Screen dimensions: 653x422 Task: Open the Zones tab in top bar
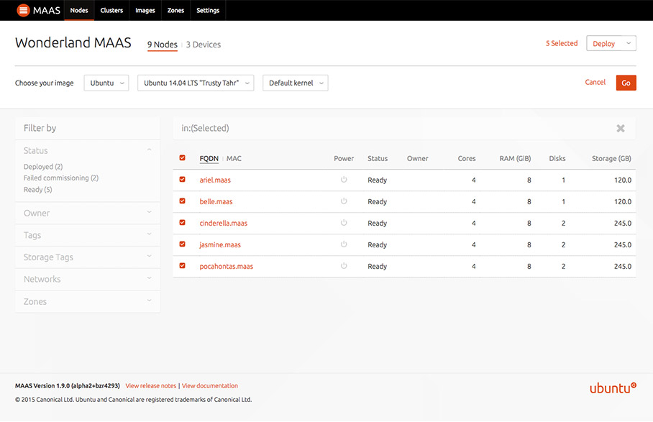pyautogui.click(x=175, y=10)
